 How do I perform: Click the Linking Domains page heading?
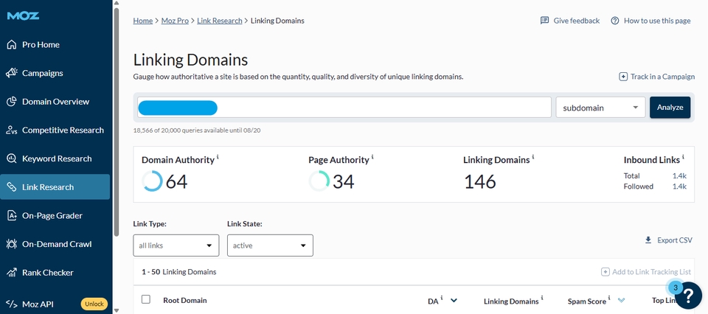click(190, 60)
